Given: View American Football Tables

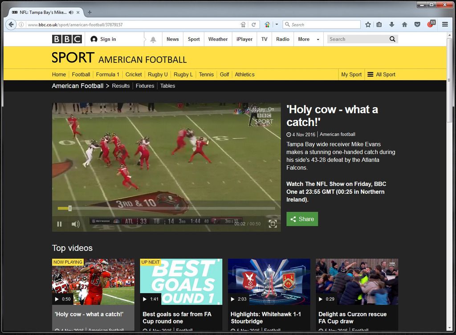Looking at the screenshot, I should tap(167, 86).
